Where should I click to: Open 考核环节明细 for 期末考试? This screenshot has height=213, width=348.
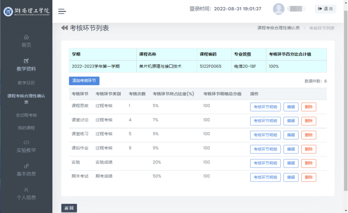coord(265,178)
